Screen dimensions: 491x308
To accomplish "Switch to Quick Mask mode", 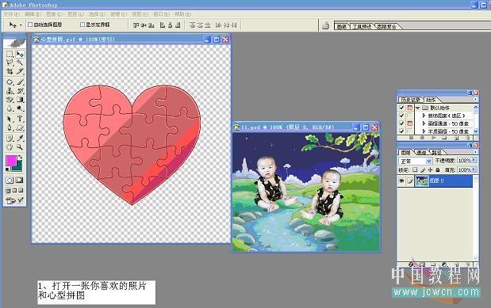I will (x=19, y=180).
